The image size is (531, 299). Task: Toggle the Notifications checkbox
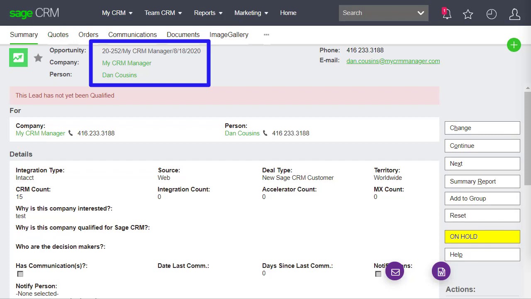click(x=378, y=274)
